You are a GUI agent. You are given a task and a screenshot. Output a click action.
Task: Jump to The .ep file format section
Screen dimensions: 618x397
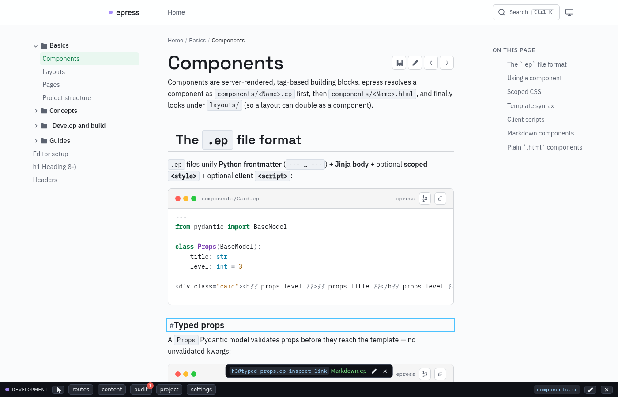(537, 64)
